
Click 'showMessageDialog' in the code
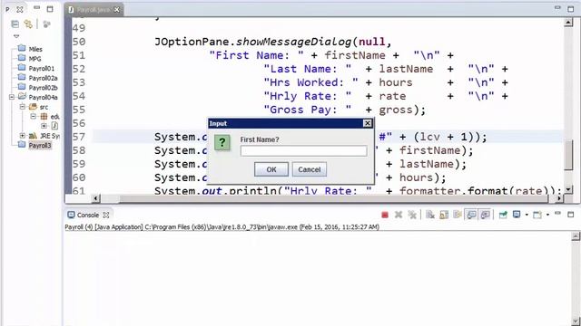[x=293, y=42]
